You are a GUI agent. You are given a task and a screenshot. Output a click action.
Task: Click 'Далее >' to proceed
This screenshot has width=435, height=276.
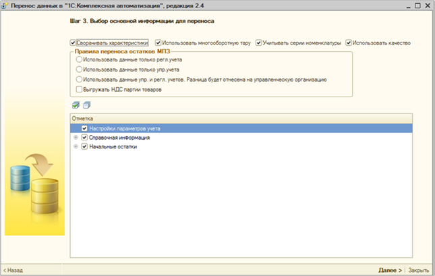click(390, 269)
